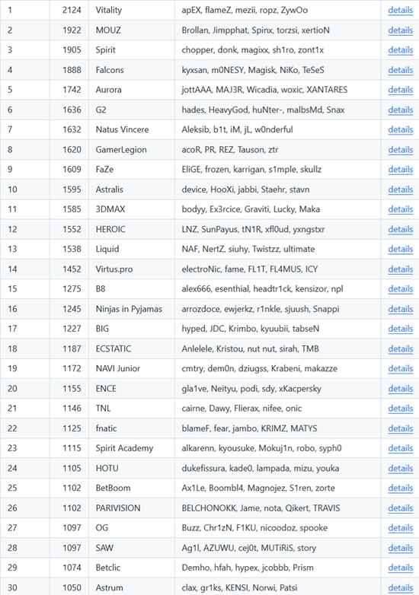Open Aurora team details link

401,90
